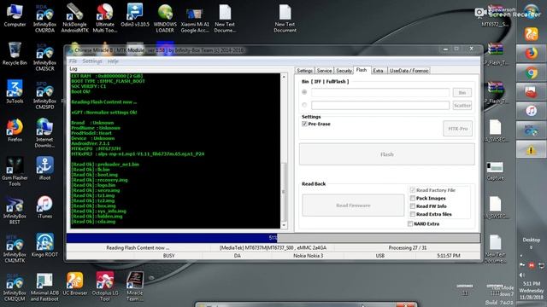Launch Firefox from desktop
Screen dimensions: 547x307
[x=15, y=130]
